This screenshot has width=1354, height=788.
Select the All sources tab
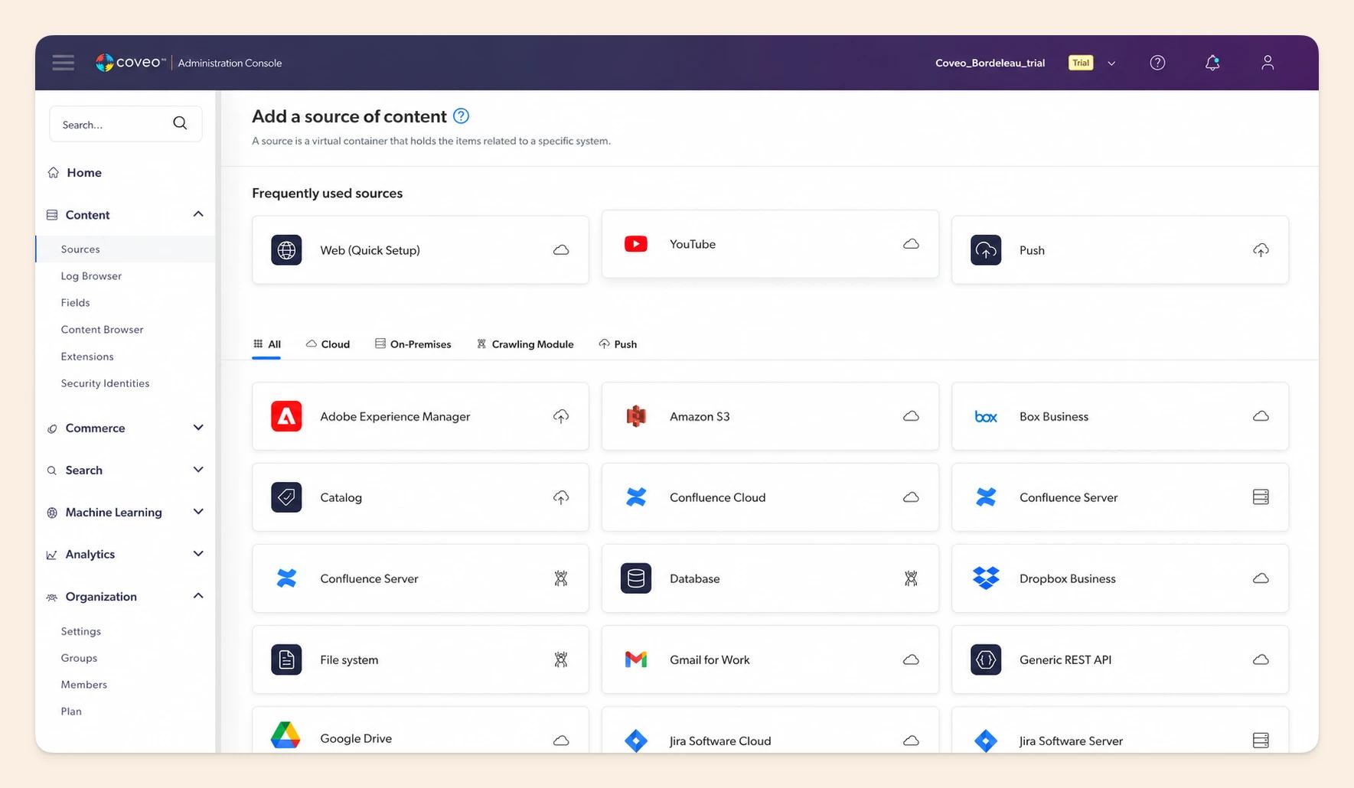click(x=267, y=344)
